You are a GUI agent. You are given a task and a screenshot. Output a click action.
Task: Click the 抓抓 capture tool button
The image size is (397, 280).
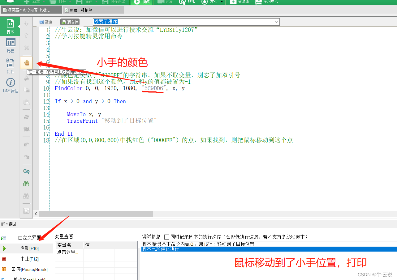point(187,2)
